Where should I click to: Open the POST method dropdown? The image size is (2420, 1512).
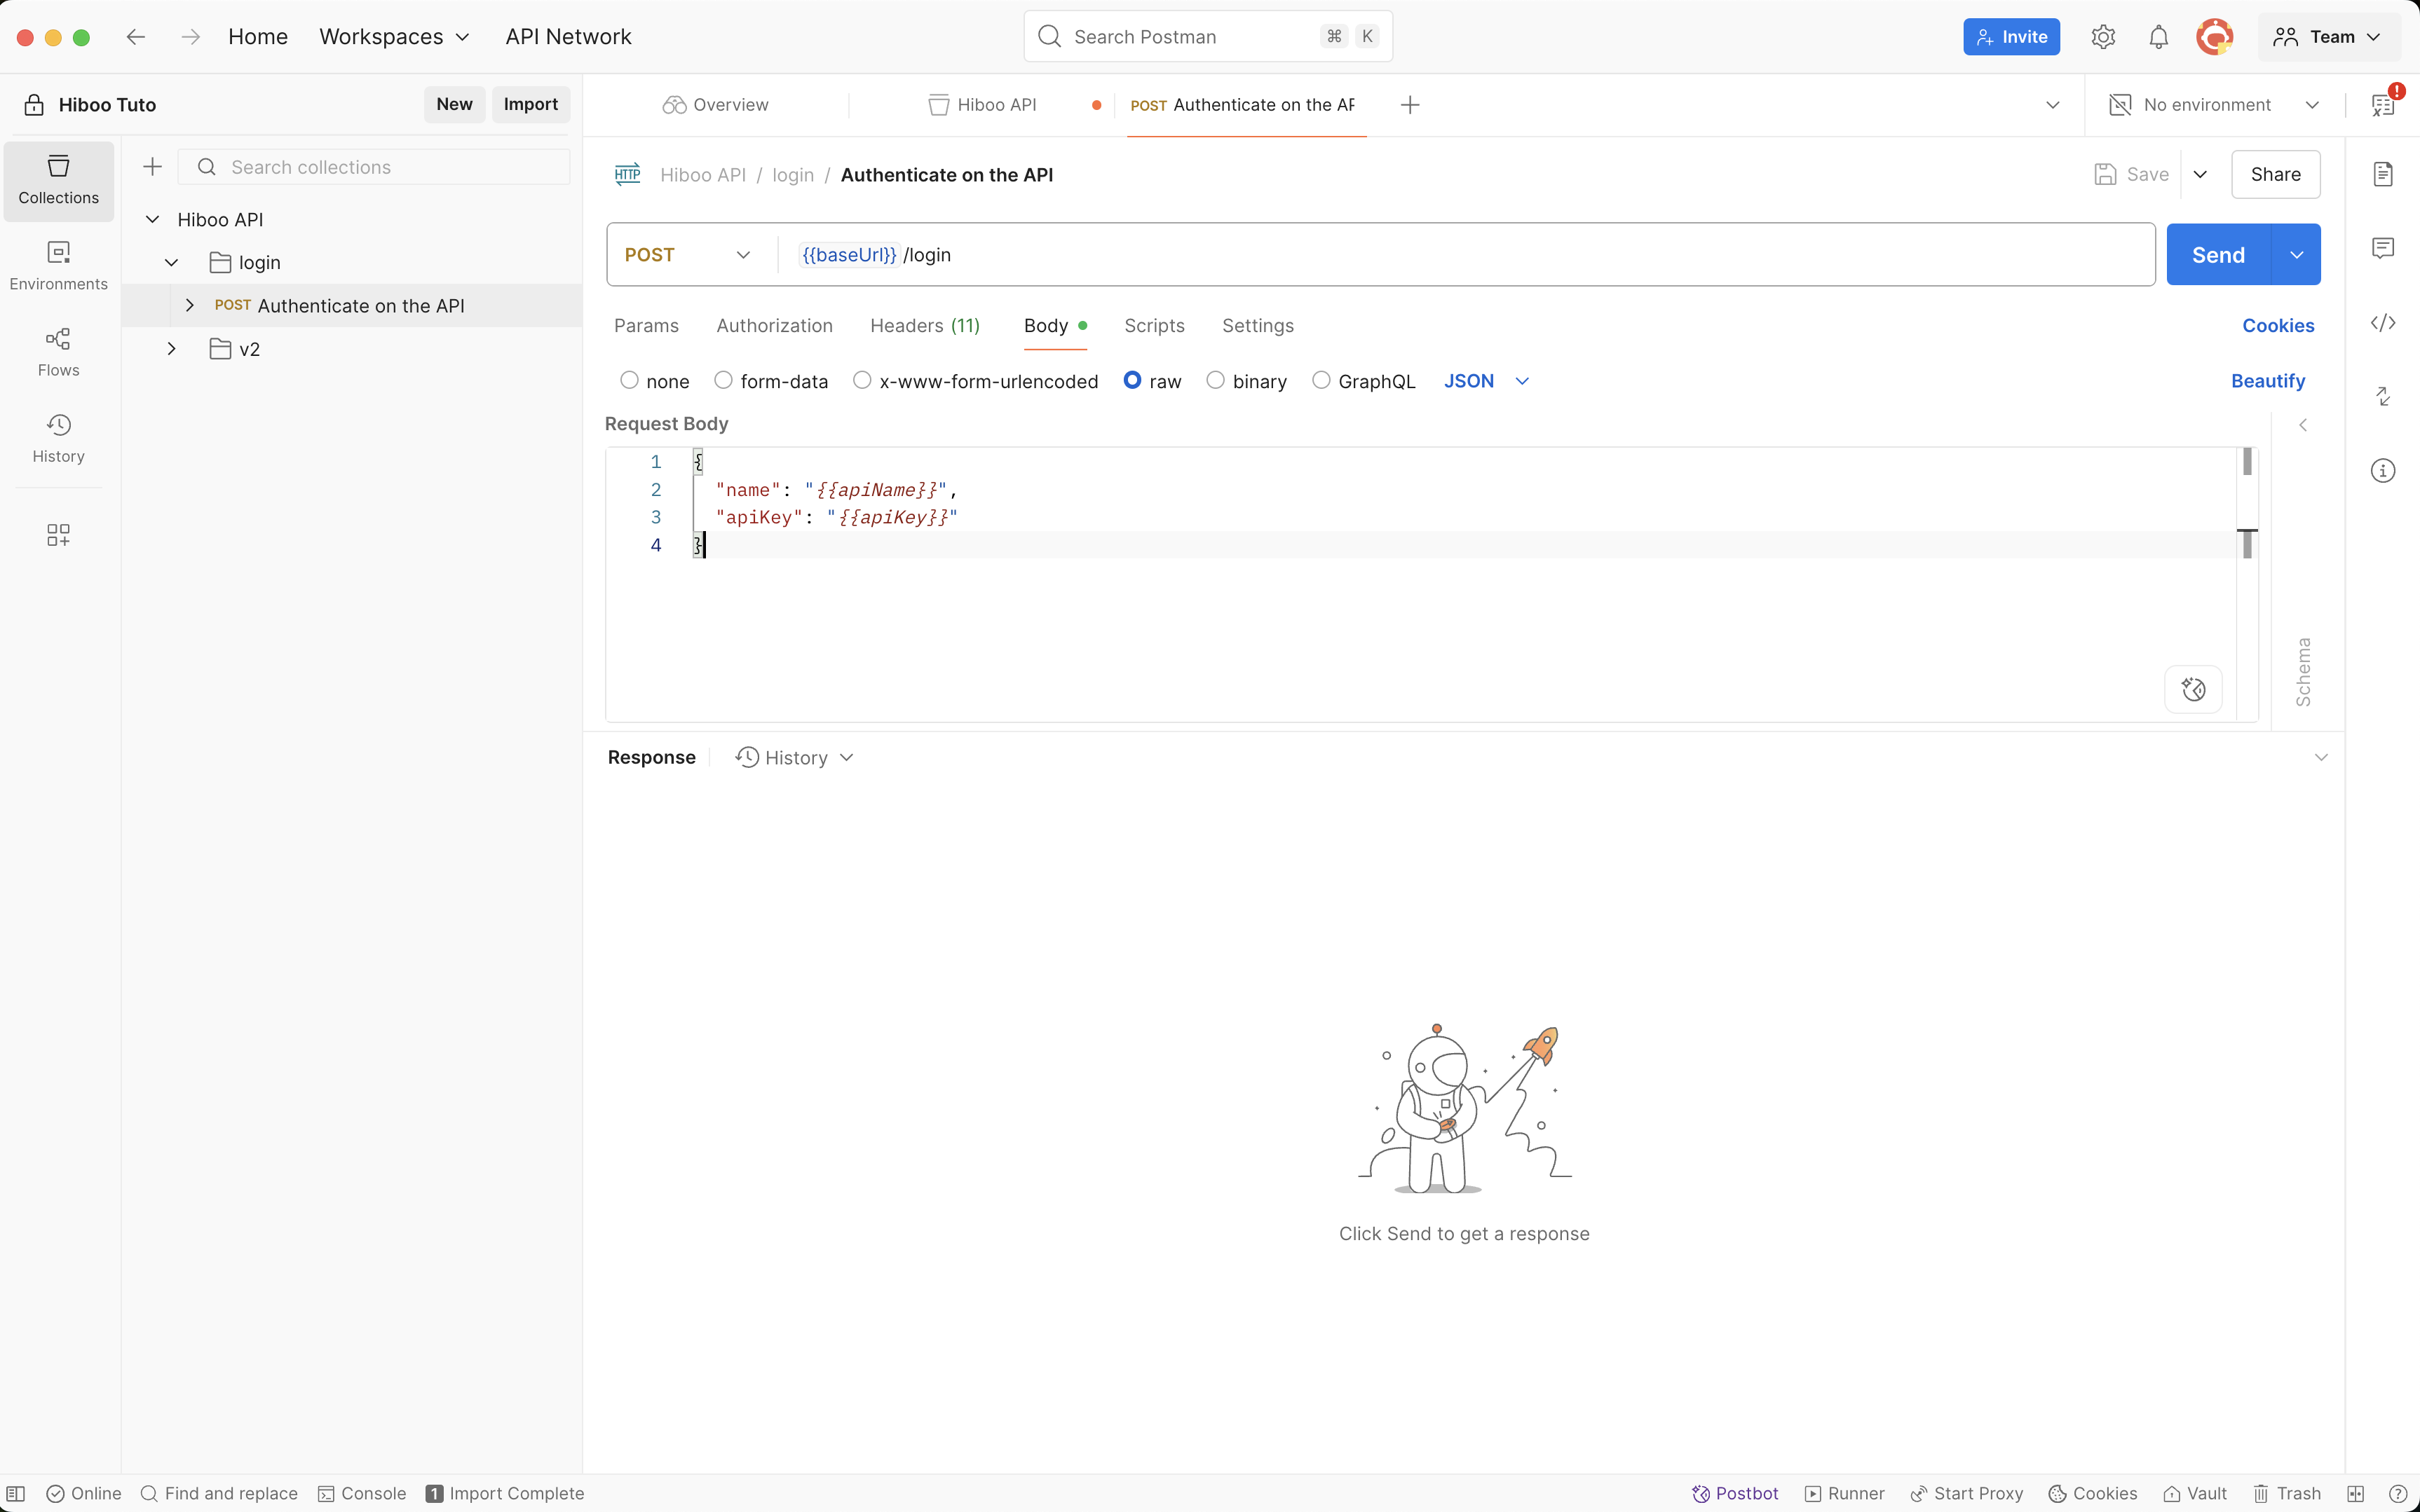pos(688,255)
